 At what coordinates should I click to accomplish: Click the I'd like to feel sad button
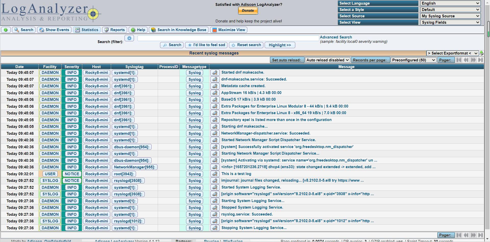pos(206,45)
